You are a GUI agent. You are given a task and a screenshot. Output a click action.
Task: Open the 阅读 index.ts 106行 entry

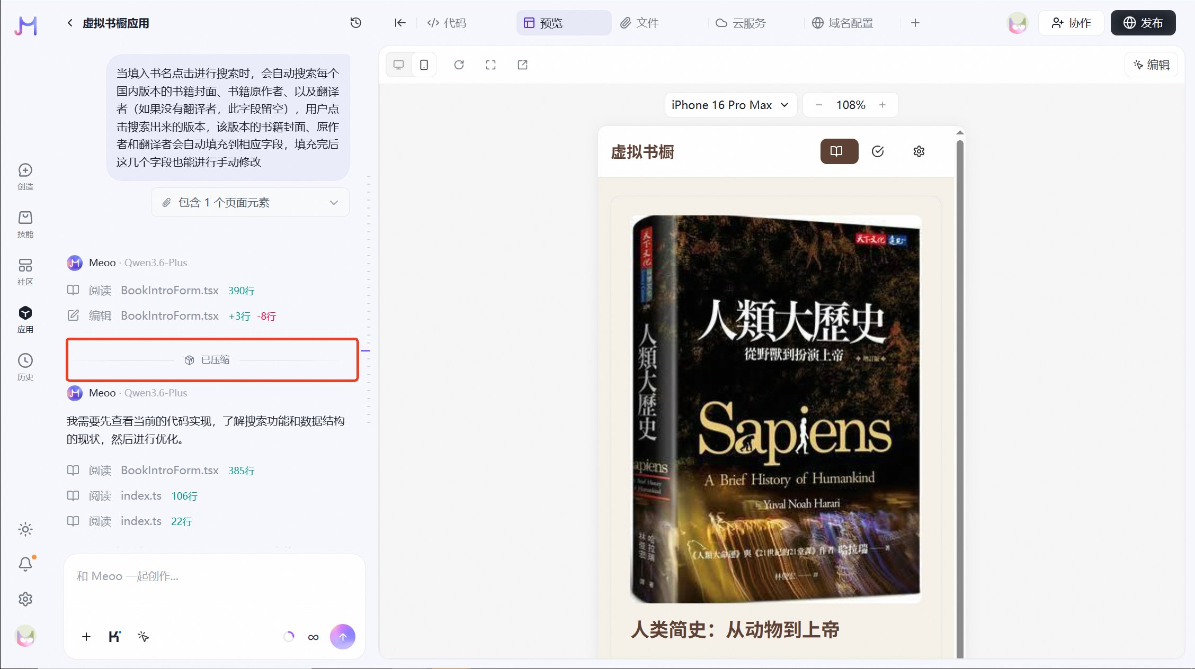point(132,496)
